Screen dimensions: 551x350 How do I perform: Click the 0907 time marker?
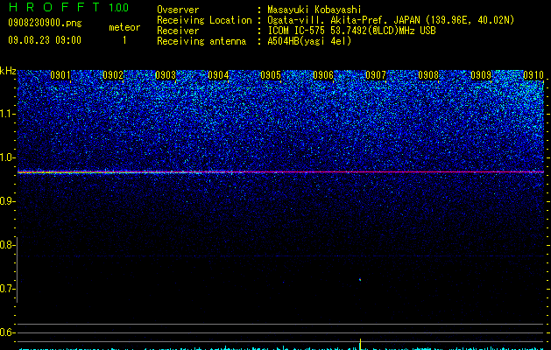(376, 75)
